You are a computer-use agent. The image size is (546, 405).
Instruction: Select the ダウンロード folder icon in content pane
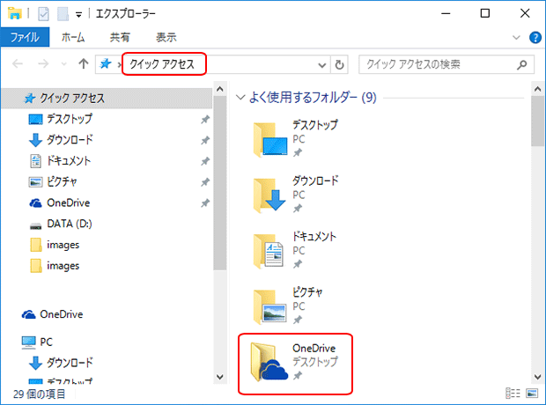(269, 195)
